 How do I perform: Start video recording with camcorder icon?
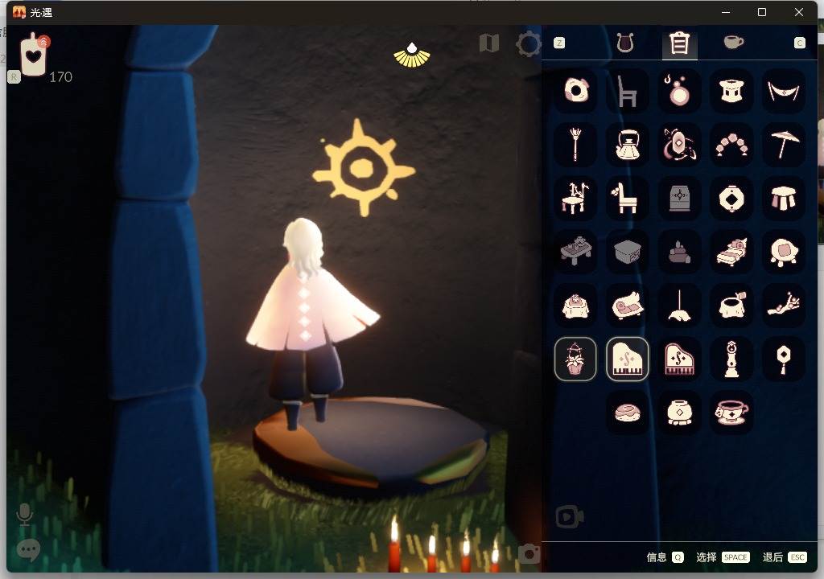570,517
